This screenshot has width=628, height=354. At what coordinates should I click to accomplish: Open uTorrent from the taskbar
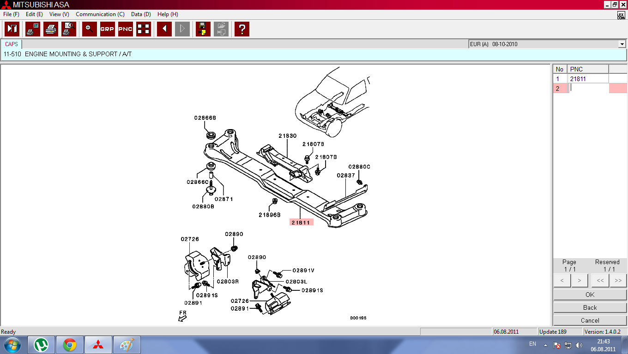click(42, 345)
